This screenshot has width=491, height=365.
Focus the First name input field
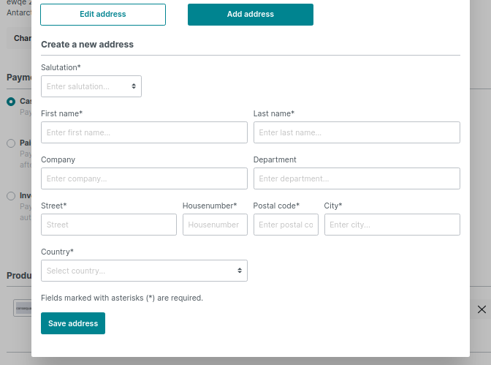pos(144,132)
